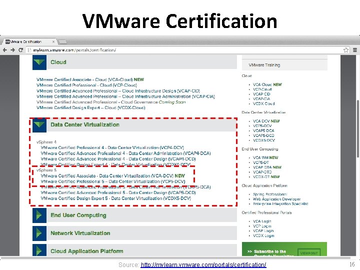Open sidebar link VCP-Cloud
The height and width of the screenshot is (270, 360).
tap(262, 89)
